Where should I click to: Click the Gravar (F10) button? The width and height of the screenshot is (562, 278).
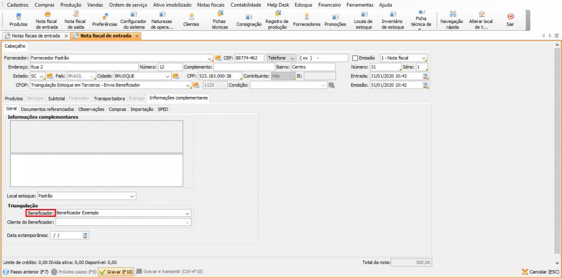116,271
